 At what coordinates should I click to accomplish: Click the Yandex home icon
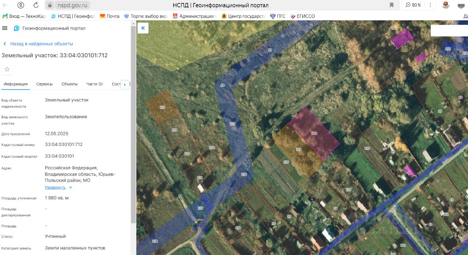click(x=21, y=5)
